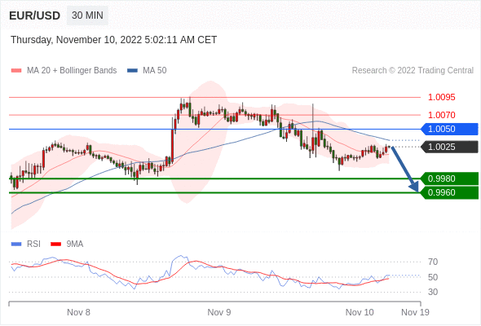Image resolution: width=481 pixels, height=326 pixels.
Task: Click the MA 20 + Bollinger Bands legend swatch
Action: (x=16, y=71)
